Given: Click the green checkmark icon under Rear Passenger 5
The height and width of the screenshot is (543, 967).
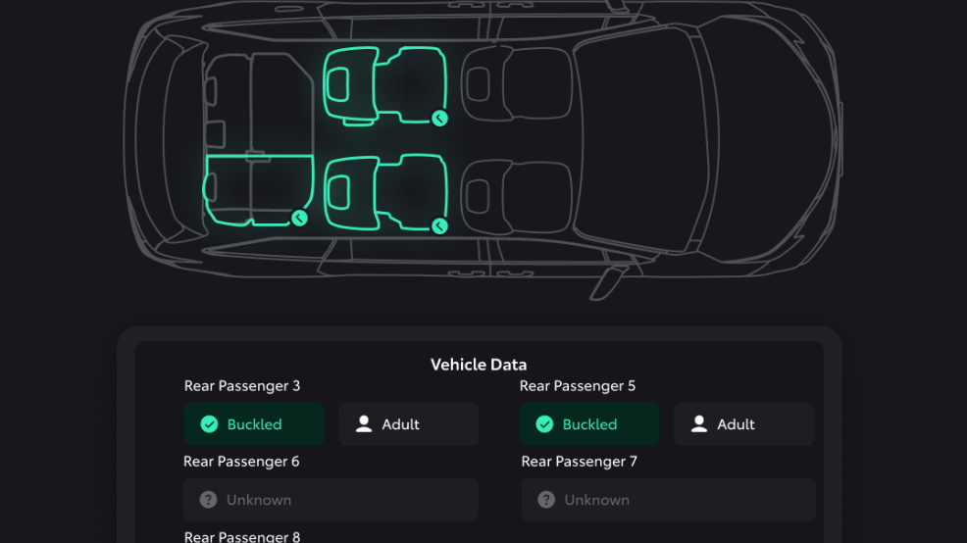Looking at the screenshot, I should tap(544, 424).
